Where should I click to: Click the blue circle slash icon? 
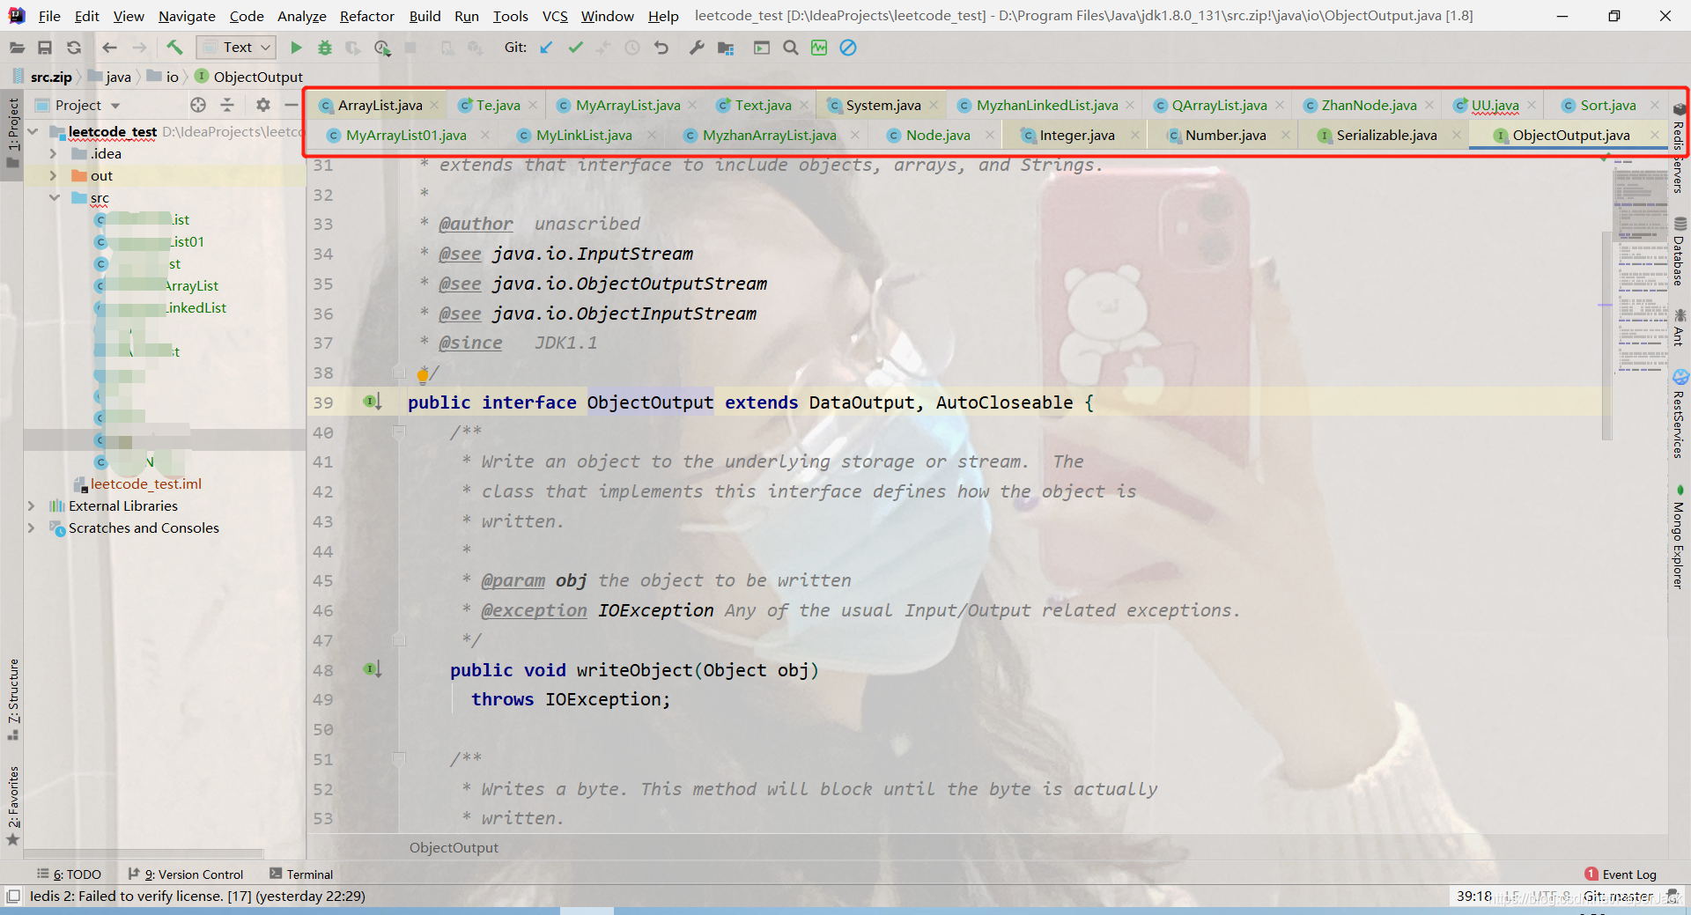point(848,48)
